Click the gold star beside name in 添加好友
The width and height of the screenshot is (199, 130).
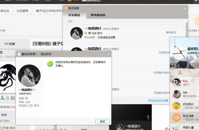(34, 90)
